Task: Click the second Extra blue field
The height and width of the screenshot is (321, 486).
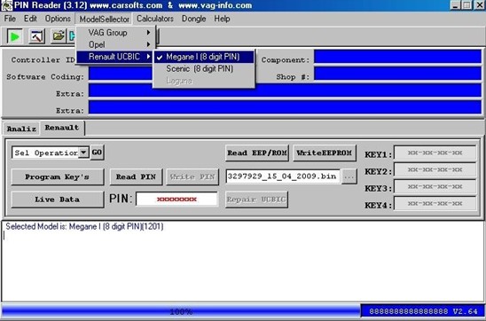Action: coord(285,107)
